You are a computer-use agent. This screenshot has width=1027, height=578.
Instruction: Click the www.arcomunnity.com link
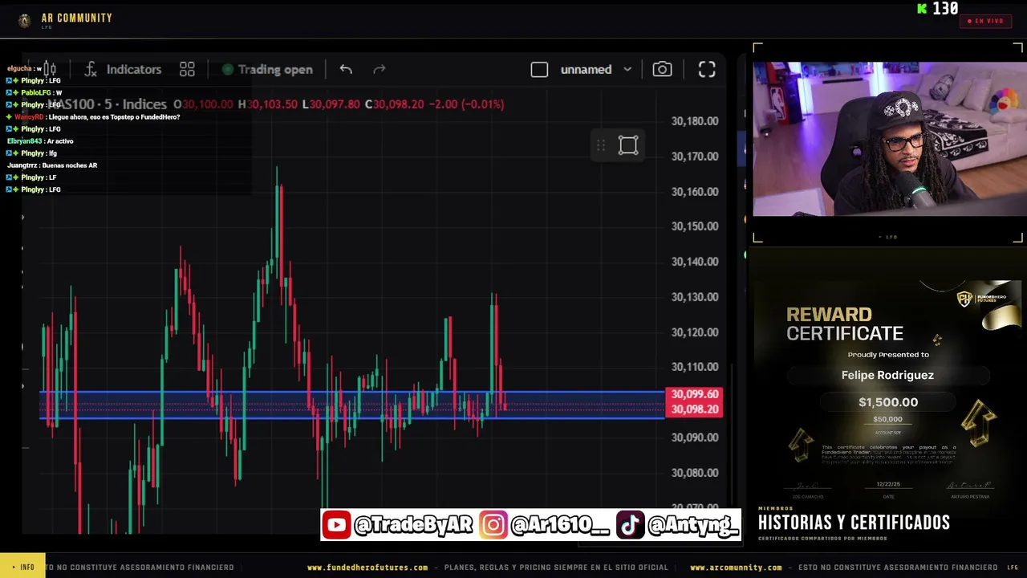pyautogui.click(x=736, y=568)
